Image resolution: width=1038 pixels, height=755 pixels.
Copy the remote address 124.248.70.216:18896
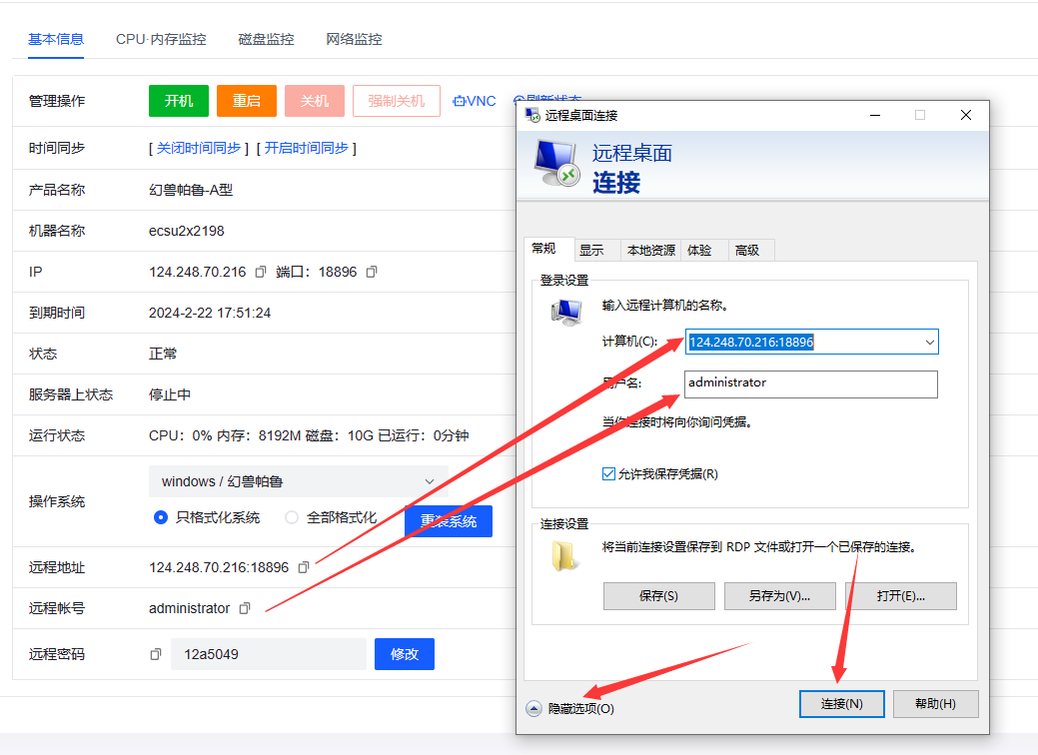click(x=304, y=567)
